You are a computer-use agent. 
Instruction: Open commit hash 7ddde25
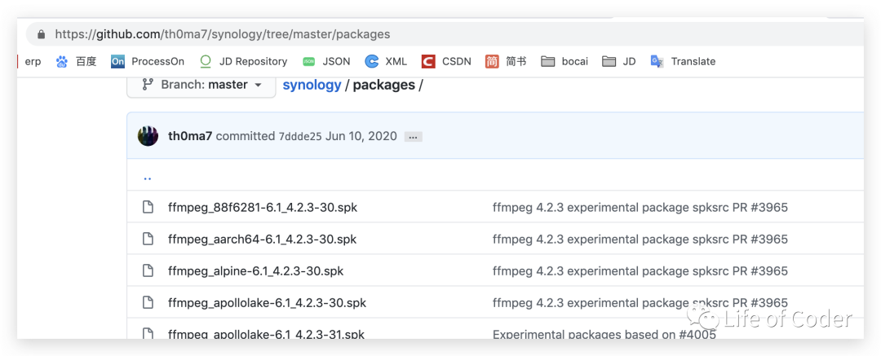click(x=299, y=137)
